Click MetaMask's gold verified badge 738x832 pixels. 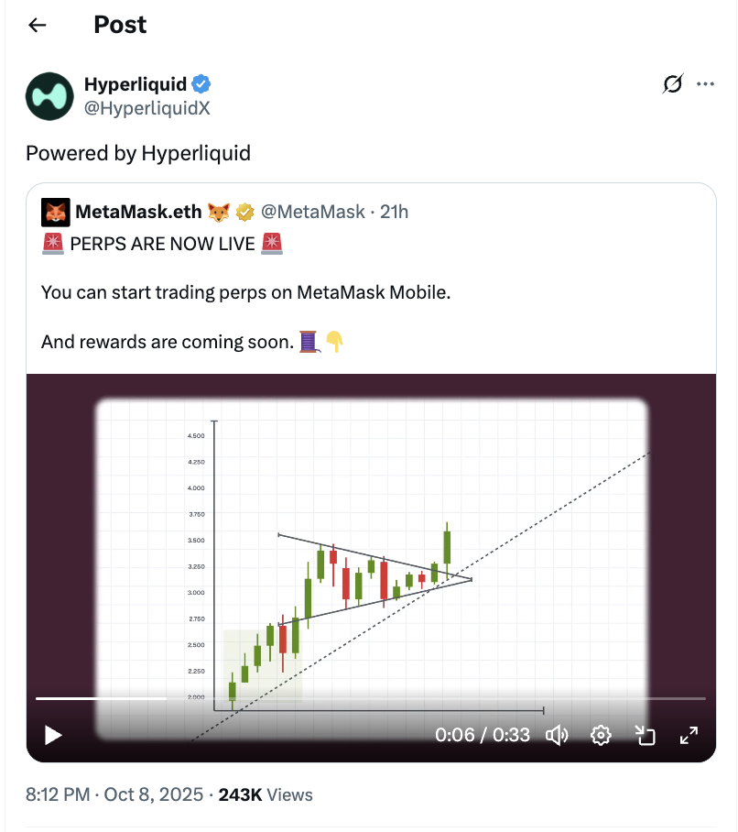(x=244, y=213)
